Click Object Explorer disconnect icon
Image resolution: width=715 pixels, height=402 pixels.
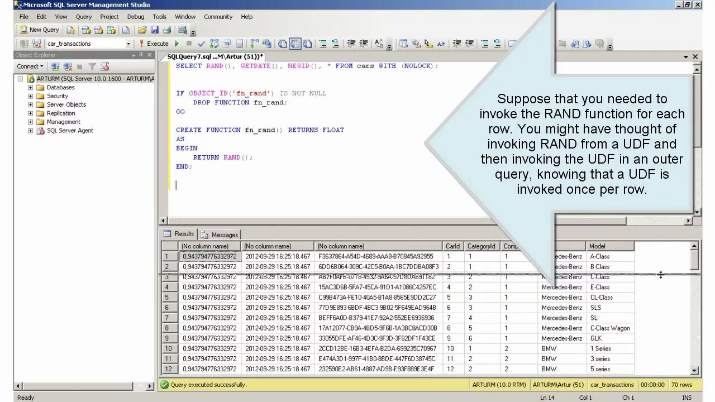pos(68,66)
